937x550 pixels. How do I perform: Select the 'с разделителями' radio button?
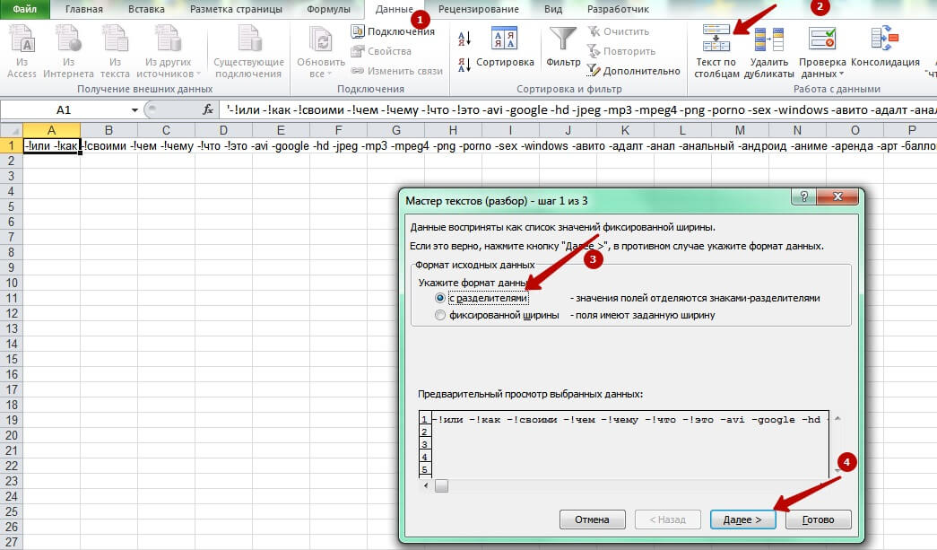[439, 298]
